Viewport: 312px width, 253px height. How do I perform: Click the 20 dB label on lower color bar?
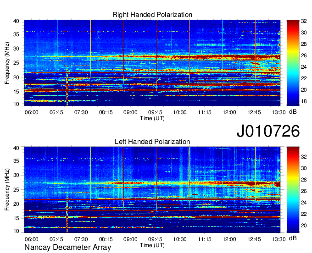[x=304, y=225]
